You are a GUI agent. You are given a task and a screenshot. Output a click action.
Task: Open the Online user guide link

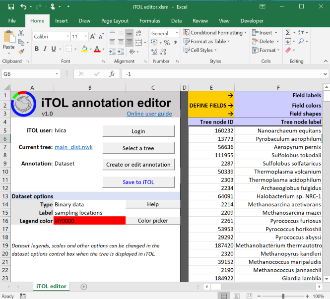[x=149, y=114]
